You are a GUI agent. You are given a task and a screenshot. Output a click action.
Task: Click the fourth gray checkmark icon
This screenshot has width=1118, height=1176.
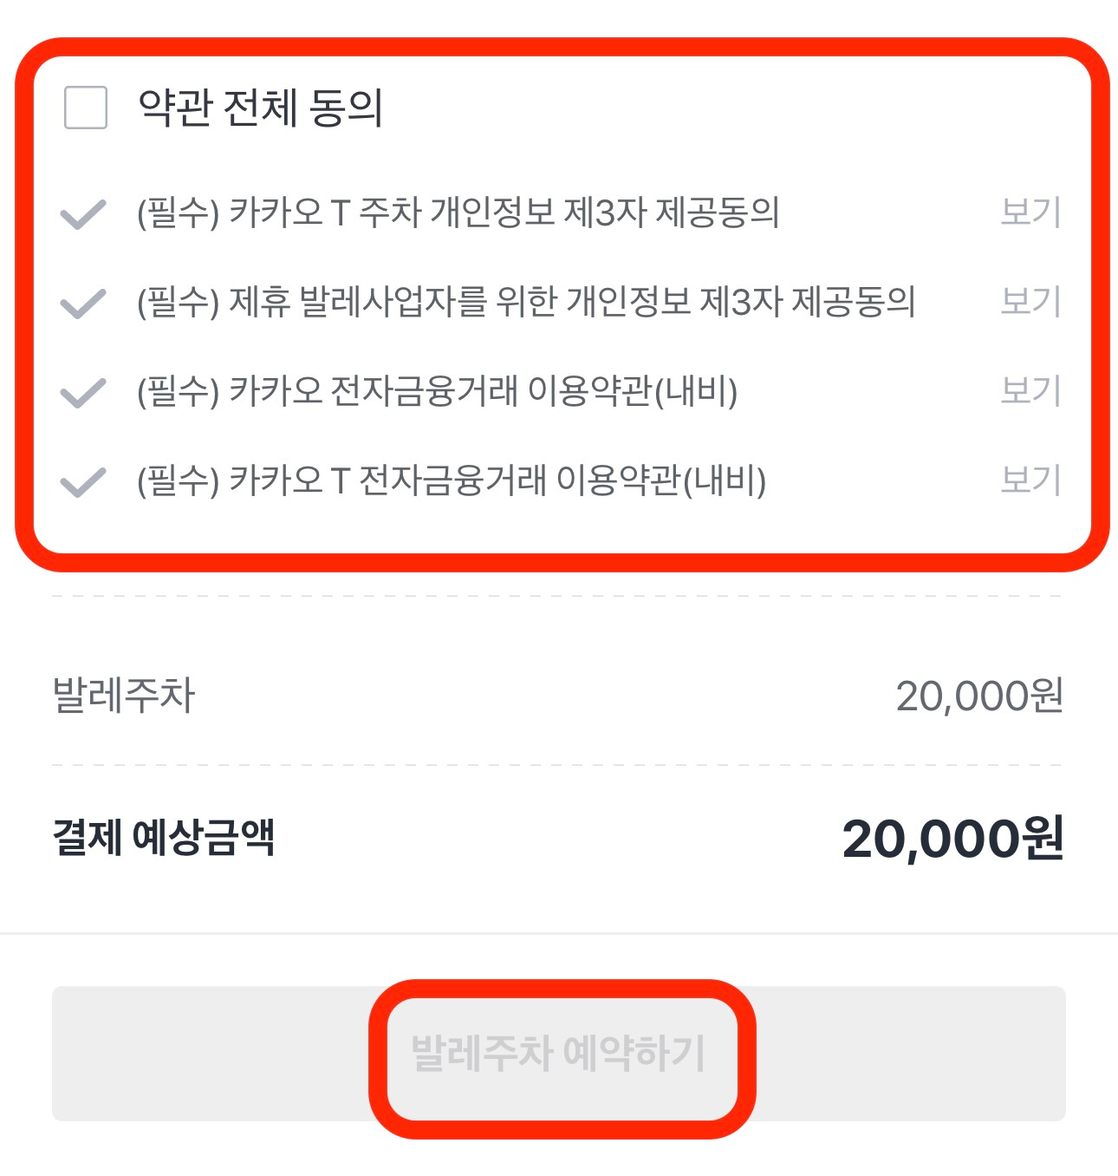click(81, 480)
